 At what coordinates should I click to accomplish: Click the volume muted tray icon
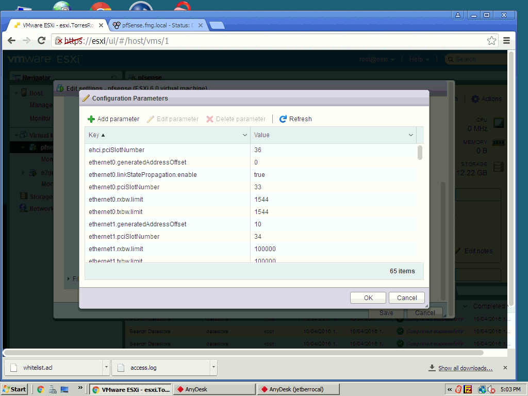click(x=491, y=390)
